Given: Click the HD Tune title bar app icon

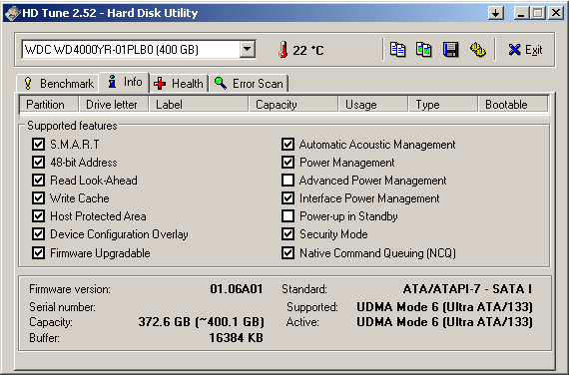Looking at the screenshot, I should (12, 13).
